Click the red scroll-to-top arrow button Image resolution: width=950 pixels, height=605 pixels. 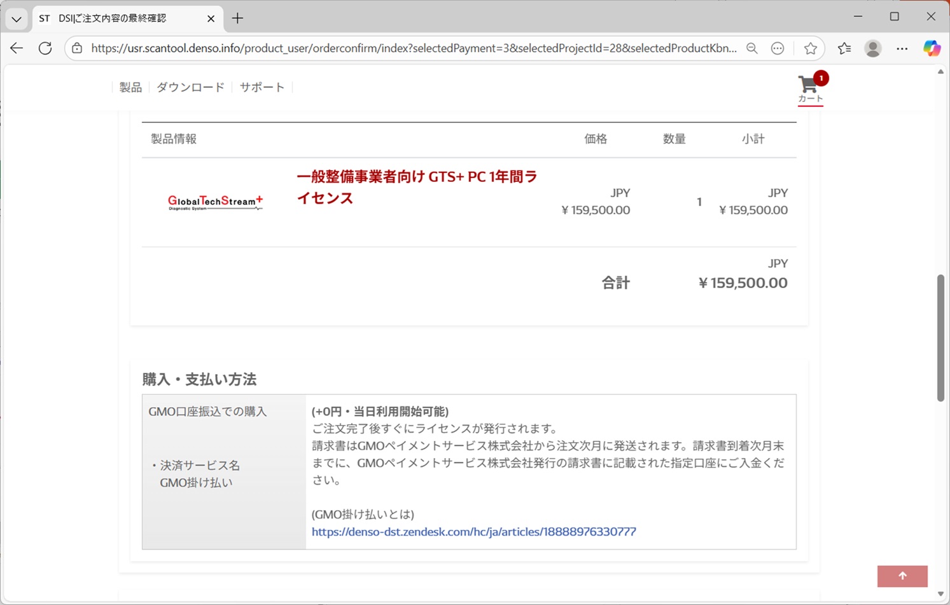point(902,576)
